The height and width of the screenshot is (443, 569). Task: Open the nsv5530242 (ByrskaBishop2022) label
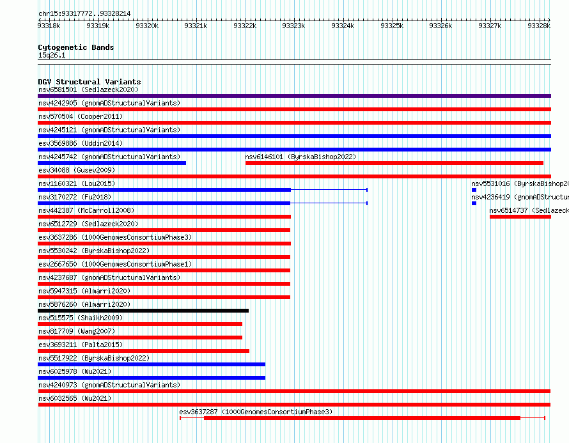coord(94,251)
